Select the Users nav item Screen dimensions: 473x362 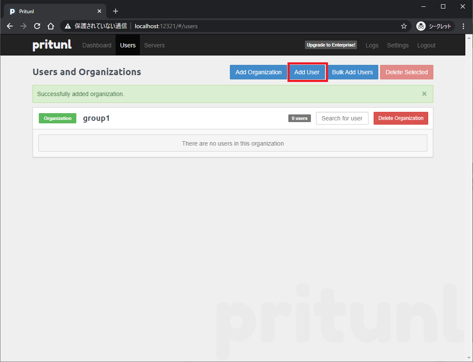pyautogui.click(x=128, y=45)
